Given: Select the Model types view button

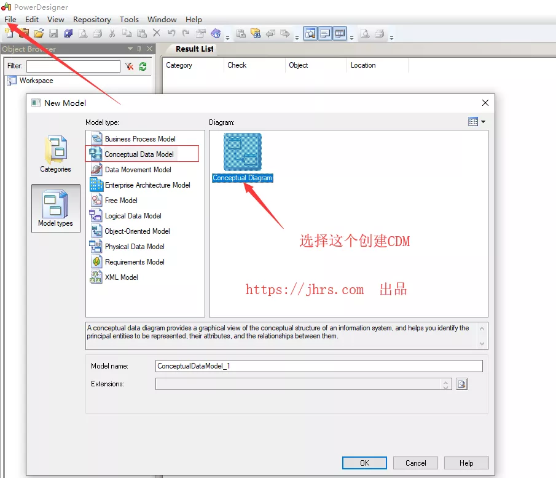Looking at the screenshot, I should pos(56,209).
